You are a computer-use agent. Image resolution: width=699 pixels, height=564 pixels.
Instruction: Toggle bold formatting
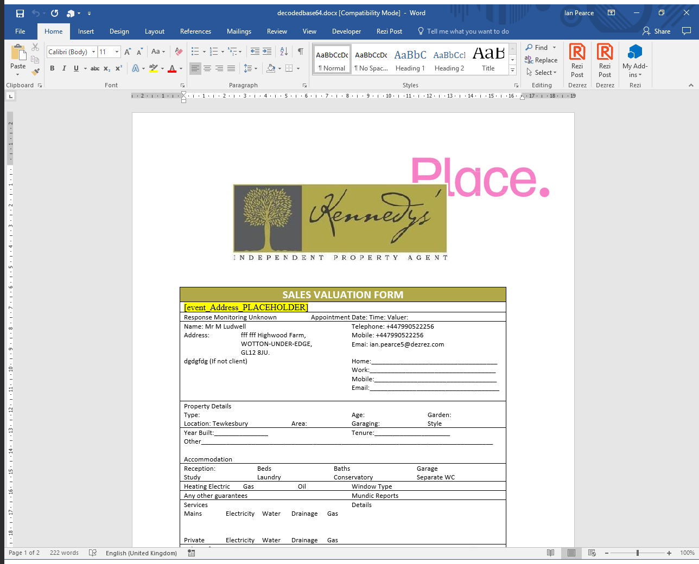(x=52, y=68)
